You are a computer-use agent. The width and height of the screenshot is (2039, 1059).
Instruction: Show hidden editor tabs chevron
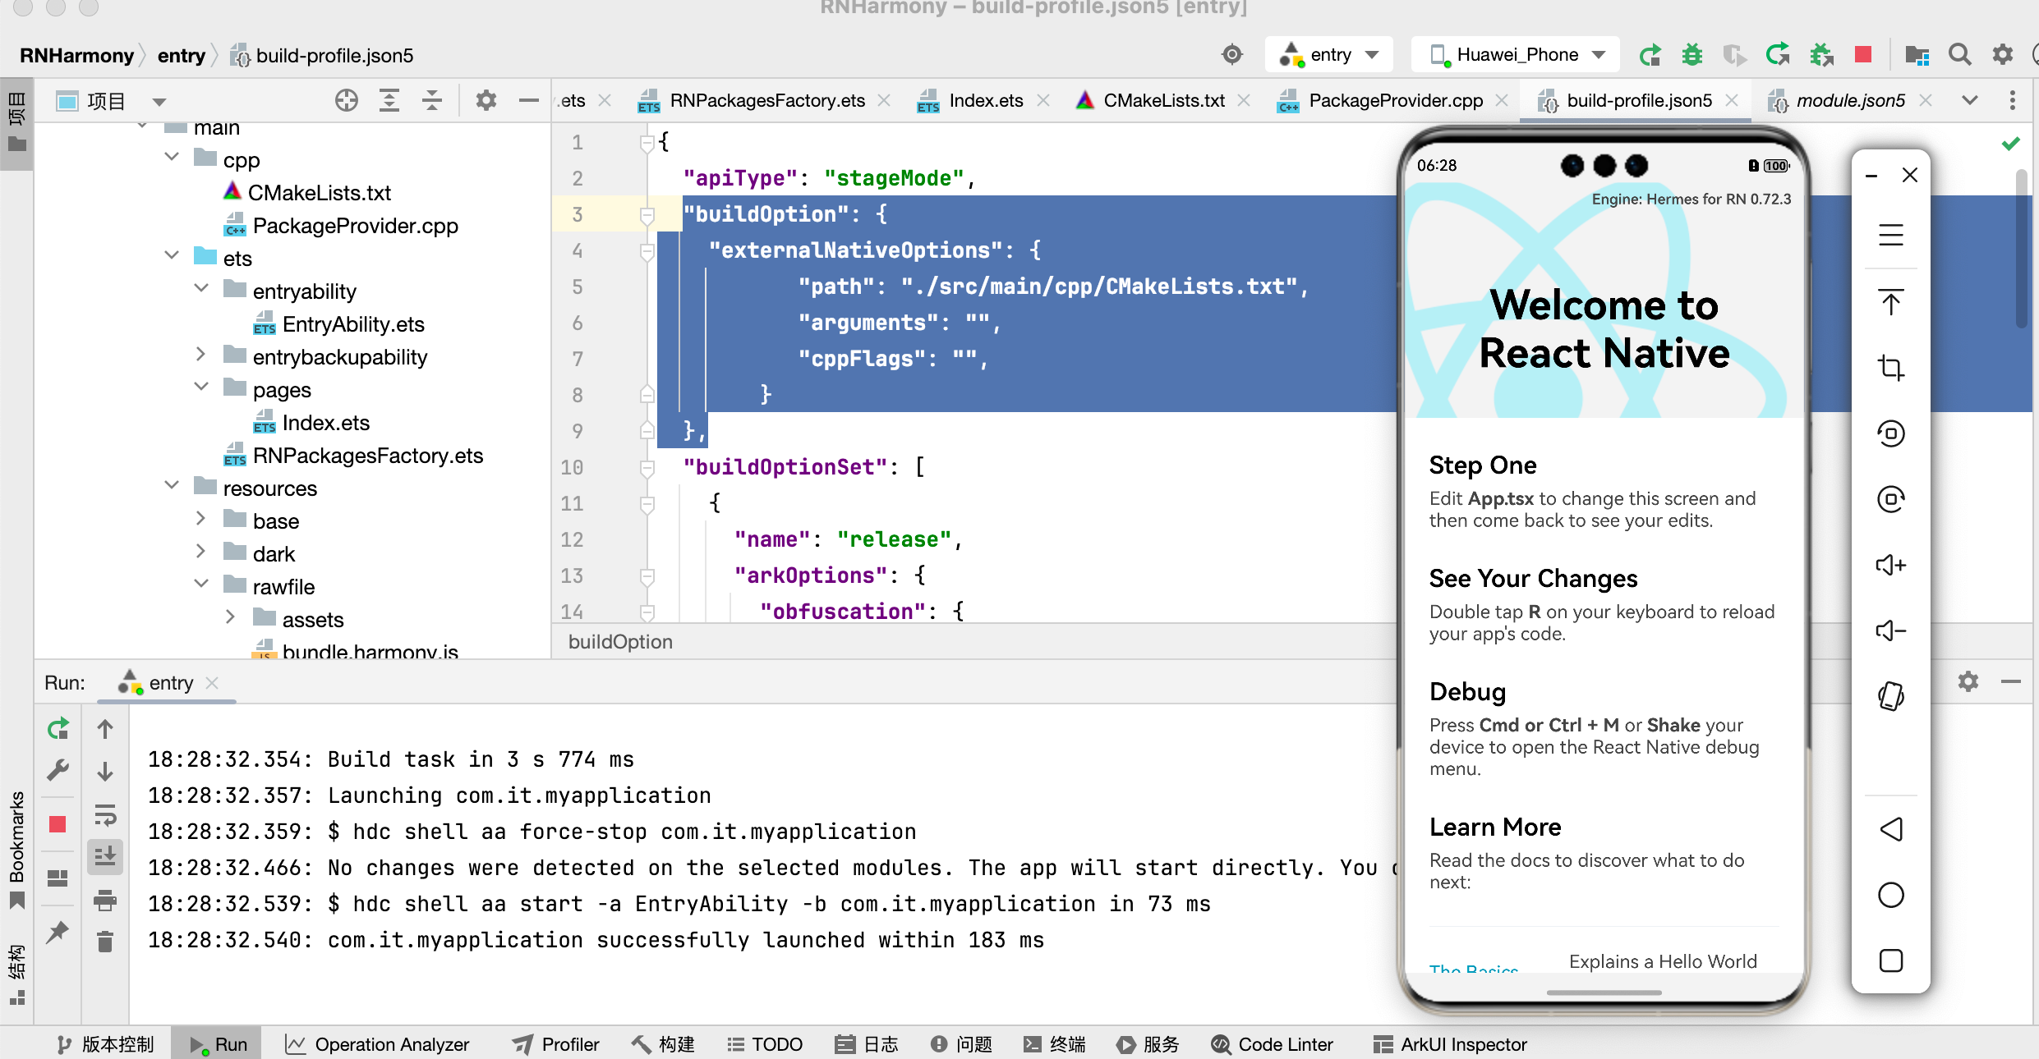coord(1970,100)
